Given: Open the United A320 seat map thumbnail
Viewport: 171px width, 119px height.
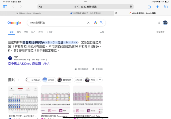Looking at the screenshot, I should click(23, 100).
